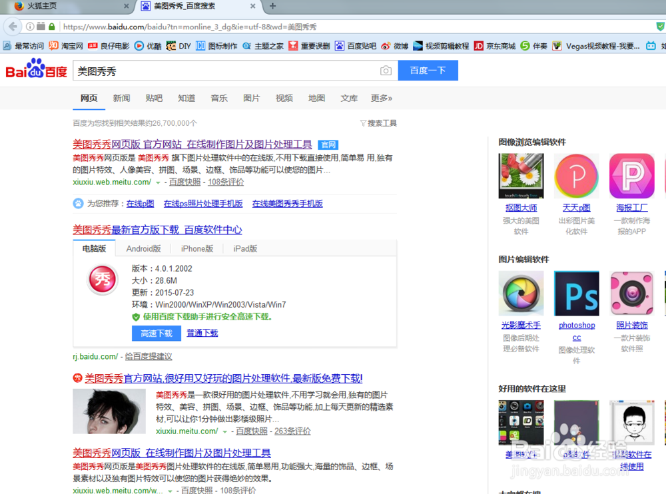Click the 高速下载 button
This screenshot has width=666, height=494.
click(157, 334)
